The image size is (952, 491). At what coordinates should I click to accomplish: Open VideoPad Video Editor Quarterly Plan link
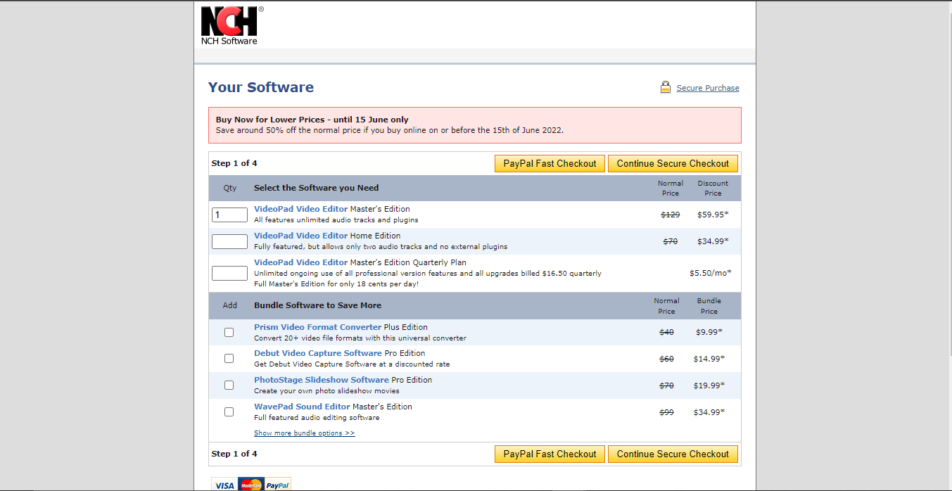[x=300, y=262]
